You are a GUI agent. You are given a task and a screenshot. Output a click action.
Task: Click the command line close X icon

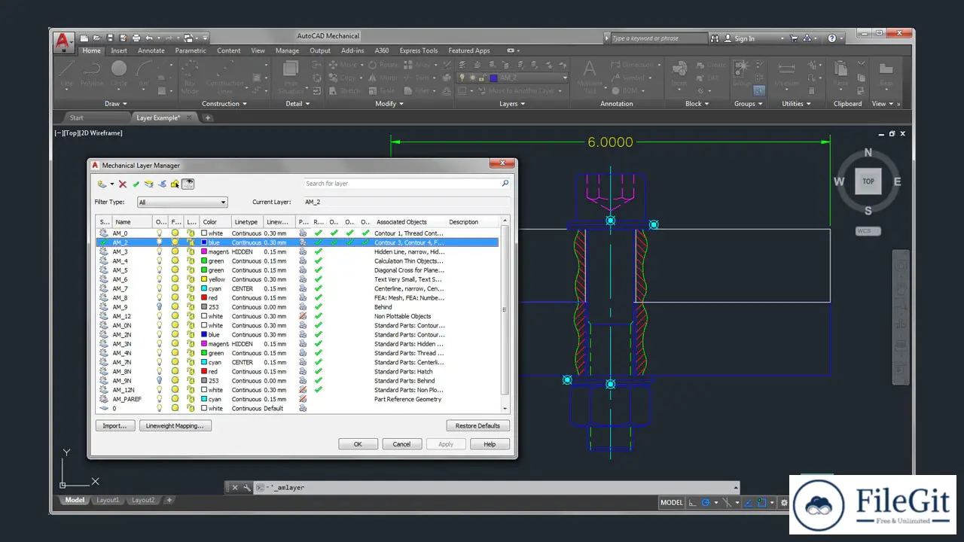point(235,488)
